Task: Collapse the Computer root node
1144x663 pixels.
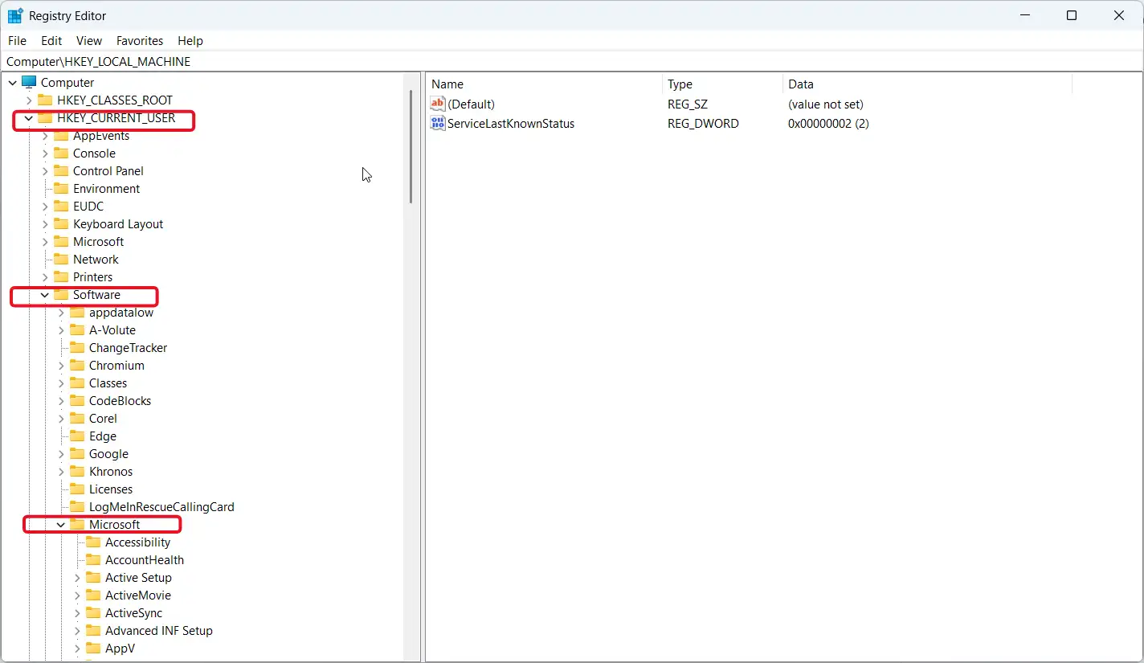Action: (13, 83)
